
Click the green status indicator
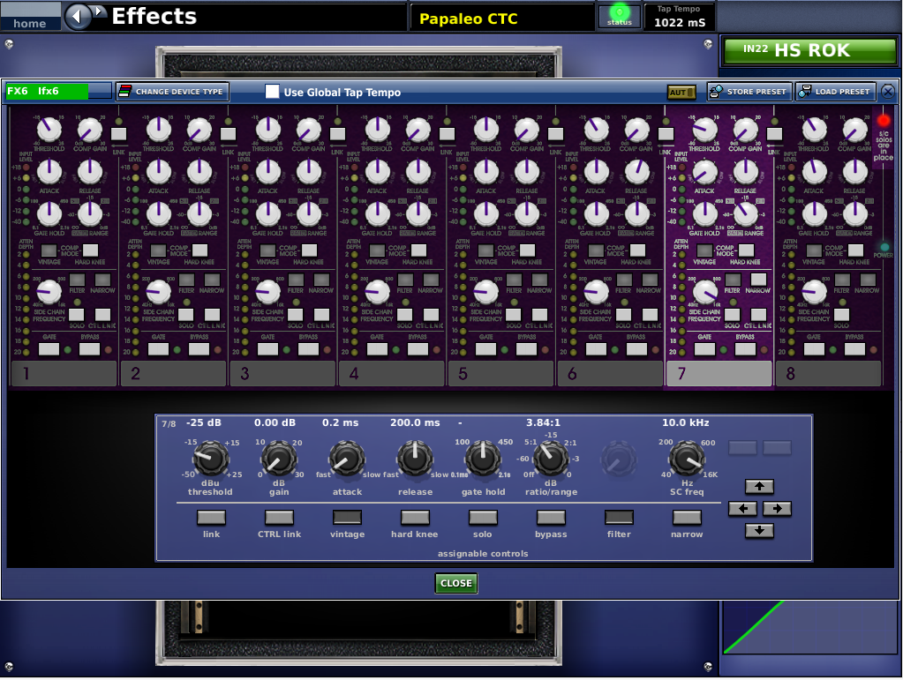pyautogui.click(x=620, y=16)
